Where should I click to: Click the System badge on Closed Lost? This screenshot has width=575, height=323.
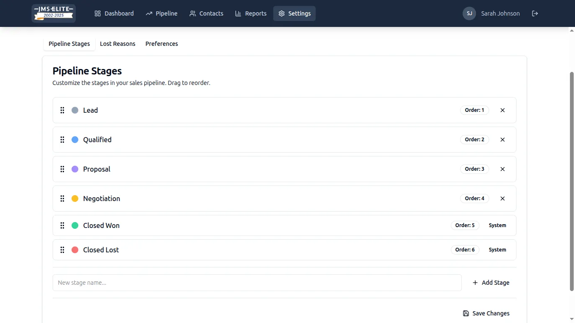point(498,250)
